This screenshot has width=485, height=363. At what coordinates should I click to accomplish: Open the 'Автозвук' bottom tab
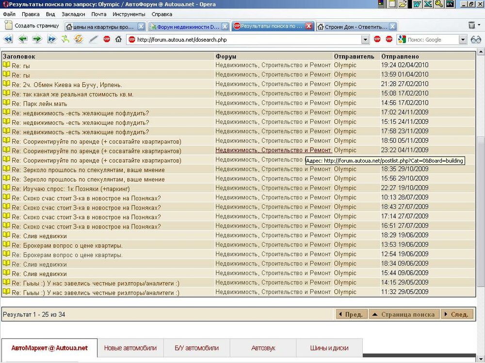pos(263,348)
